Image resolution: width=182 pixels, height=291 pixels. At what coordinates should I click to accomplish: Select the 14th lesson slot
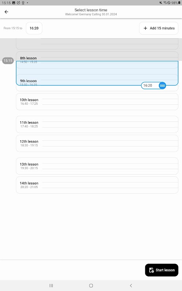tap(97, 185)
